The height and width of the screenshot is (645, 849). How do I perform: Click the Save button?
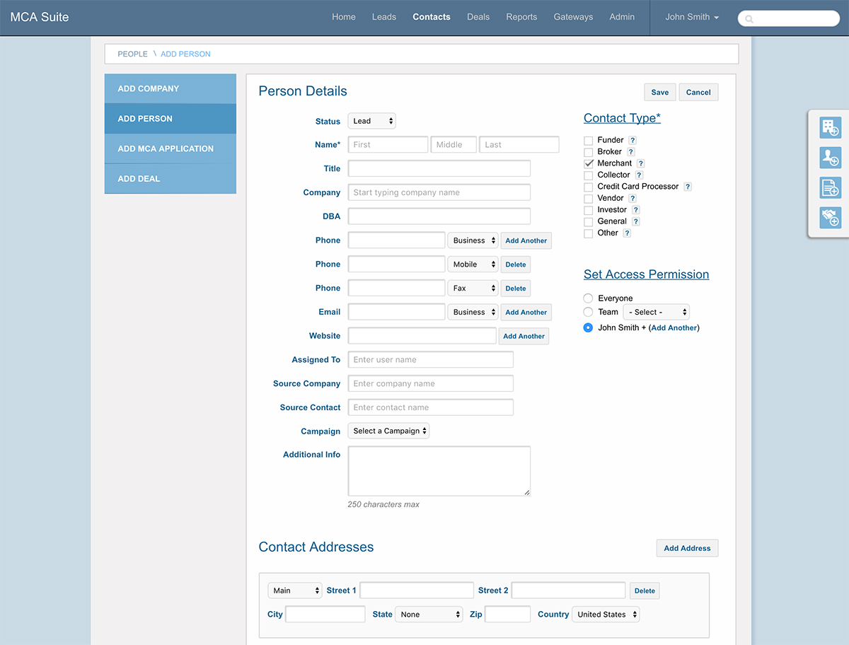point(660,93)
